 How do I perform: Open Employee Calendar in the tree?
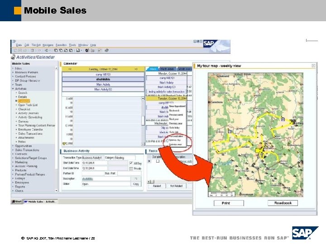click(x=31, y=130)
